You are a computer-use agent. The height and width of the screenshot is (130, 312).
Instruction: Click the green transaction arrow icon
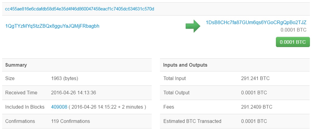point(193,26)
